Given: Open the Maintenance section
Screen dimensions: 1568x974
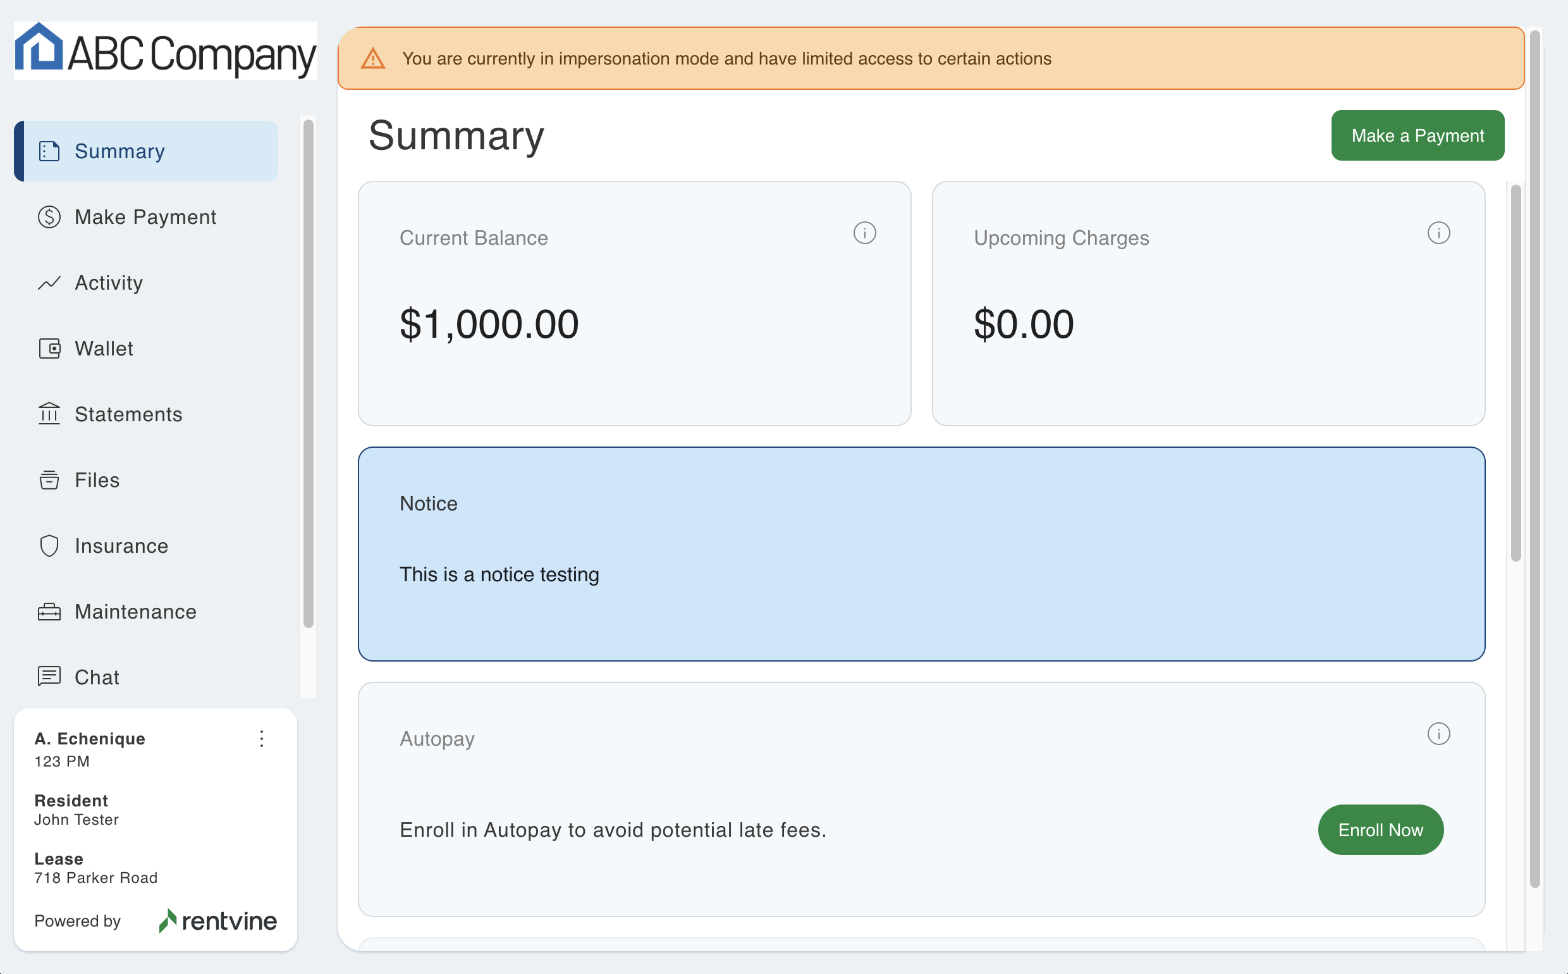Looking at the screenshot, I should (135, 612).
